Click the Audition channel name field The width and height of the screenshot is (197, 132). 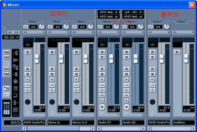[184, 123]
